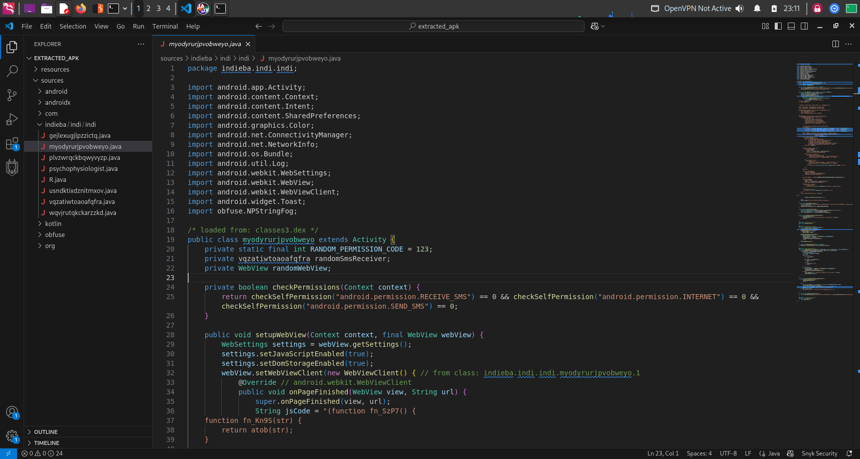This screenshot has height=459, width=860.
Task: Open the View menu
Action: pyautogui.click(x=101, y=26)
